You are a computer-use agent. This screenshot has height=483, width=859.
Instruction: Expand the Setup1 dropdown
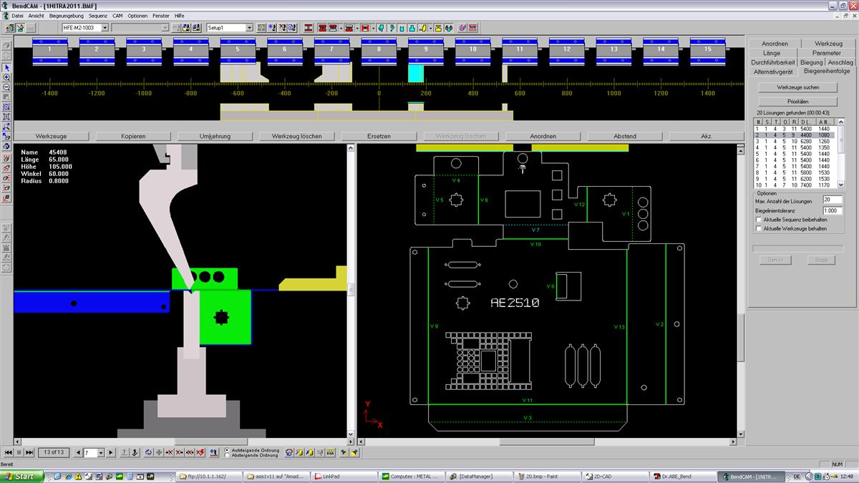pos(249,28)
